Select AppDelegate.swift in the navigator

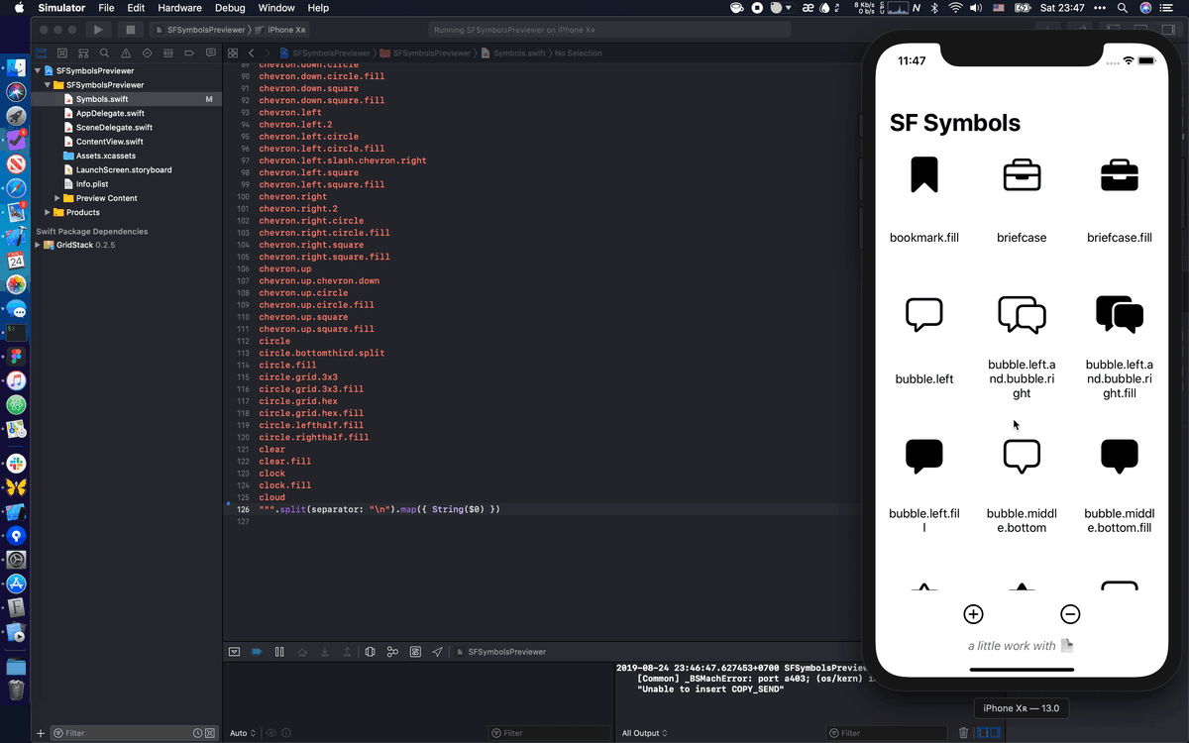(x=110, y=114)
